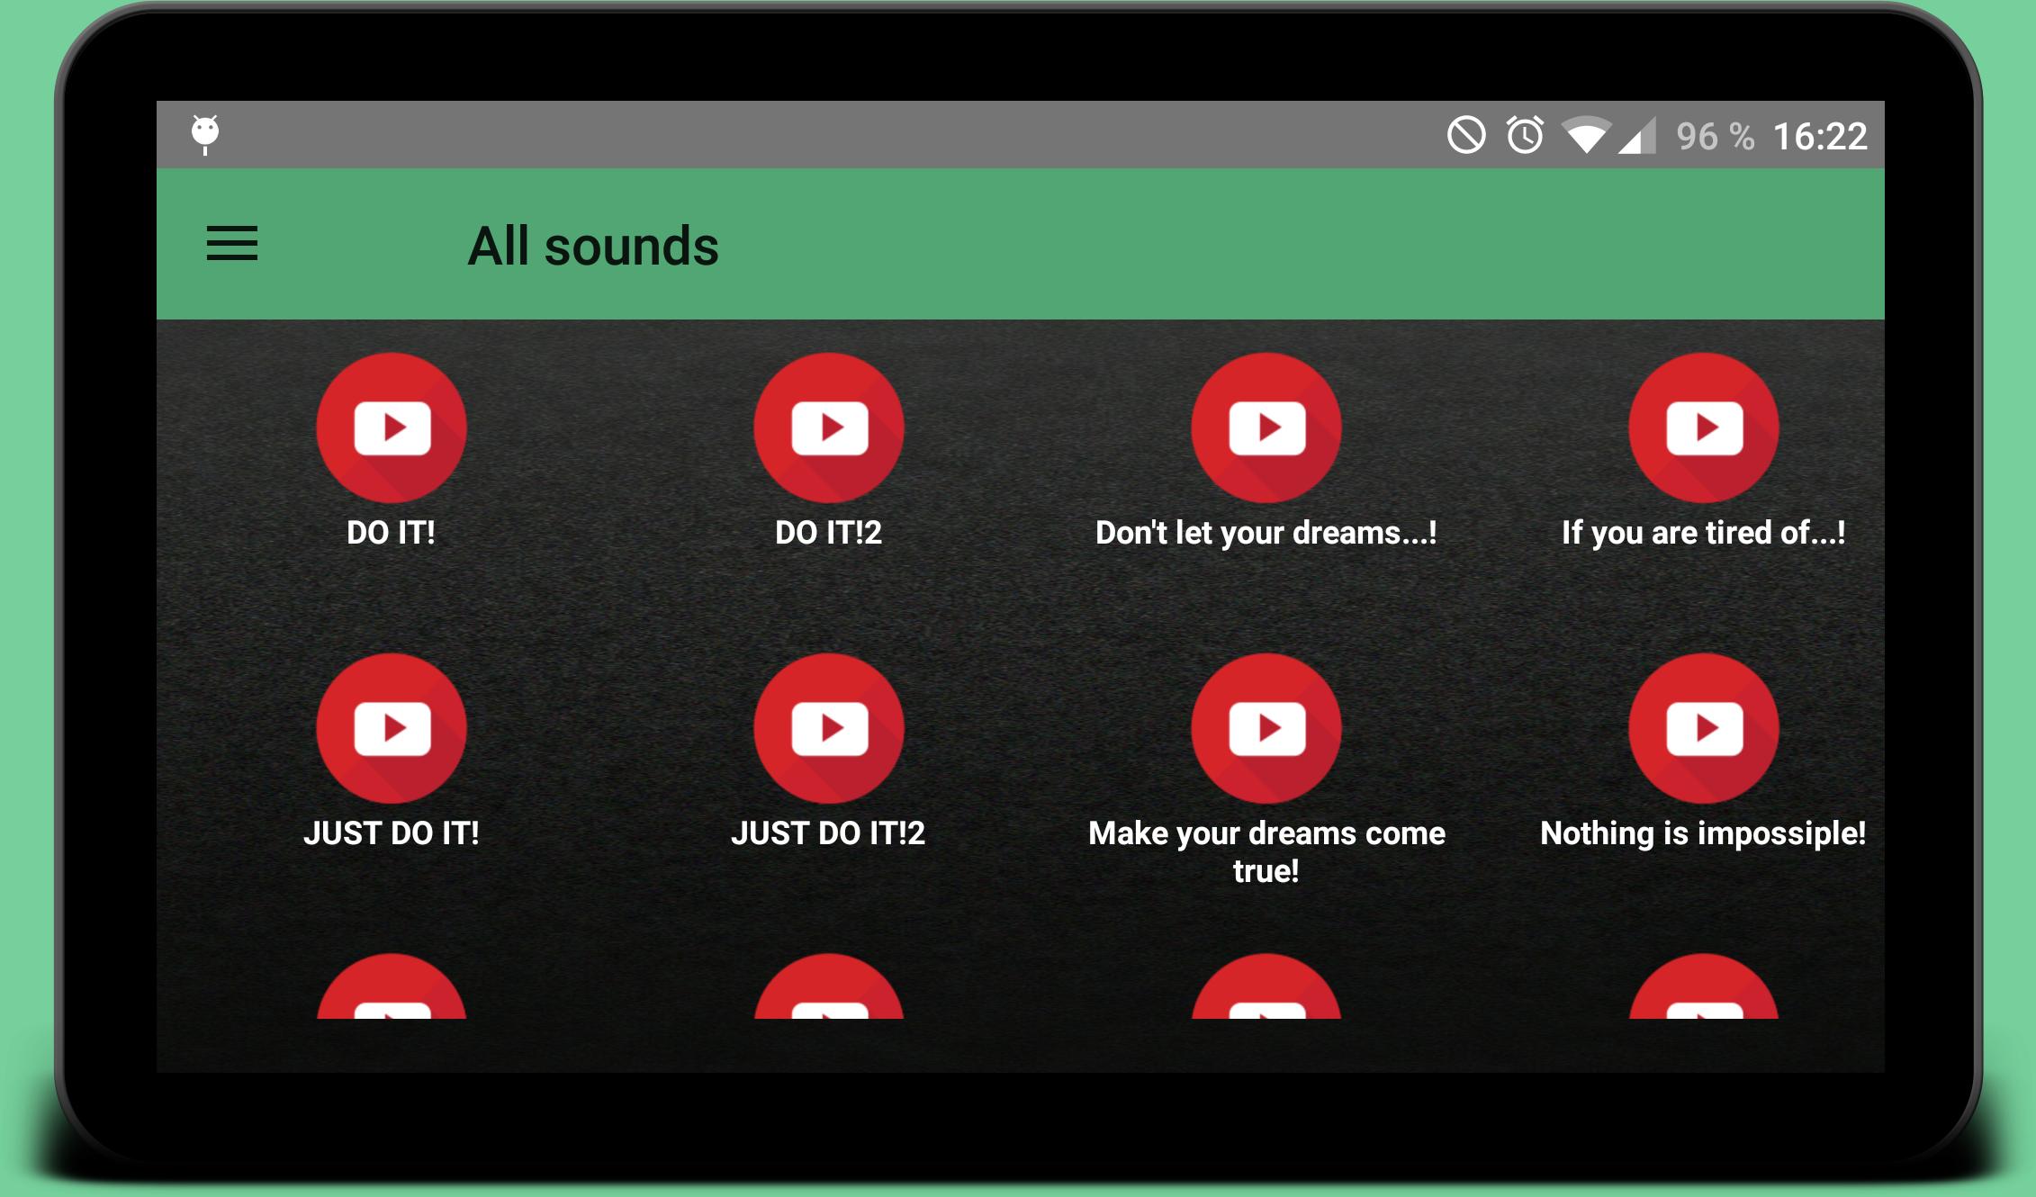The image size is (2036, 1197).
Task: Click the "Nothing is impossiple!" label
Action: pos(1703,834)
